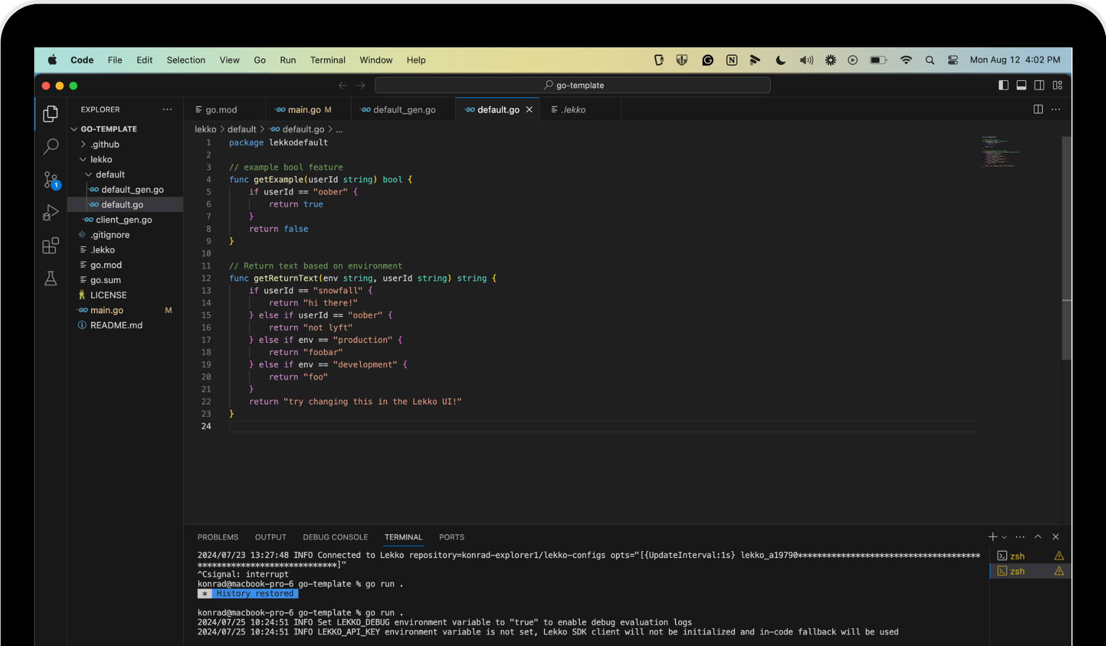Toggle the primary side bar
This screenshot has height=646, width=1106.
(x=1003, y=85)
